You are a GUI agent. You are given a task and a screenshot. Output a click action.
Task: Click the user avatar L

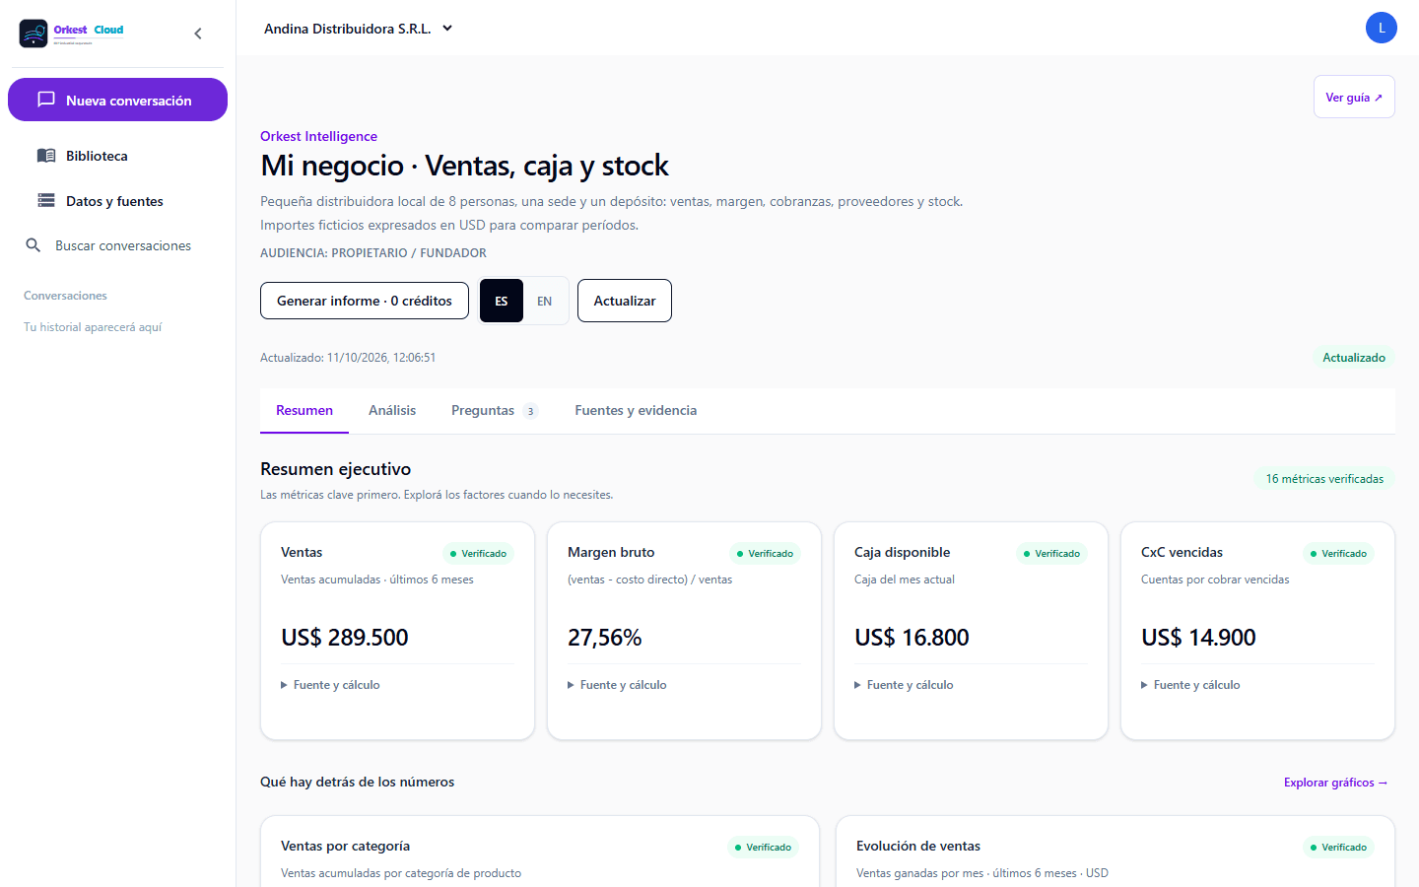click(x=1382, y=28)
